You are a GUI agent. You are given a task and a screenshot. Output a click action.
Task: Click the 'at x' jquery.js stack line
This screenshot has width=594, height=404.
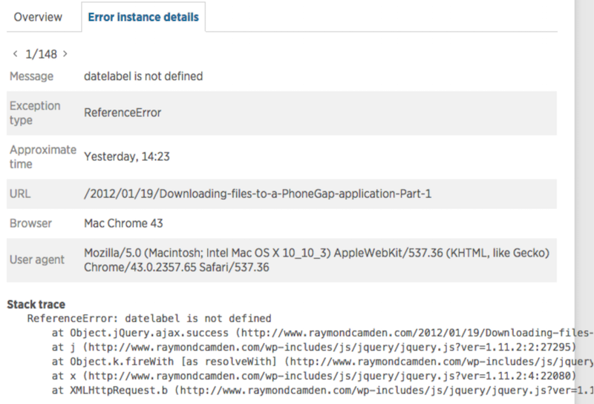[313, 376]
